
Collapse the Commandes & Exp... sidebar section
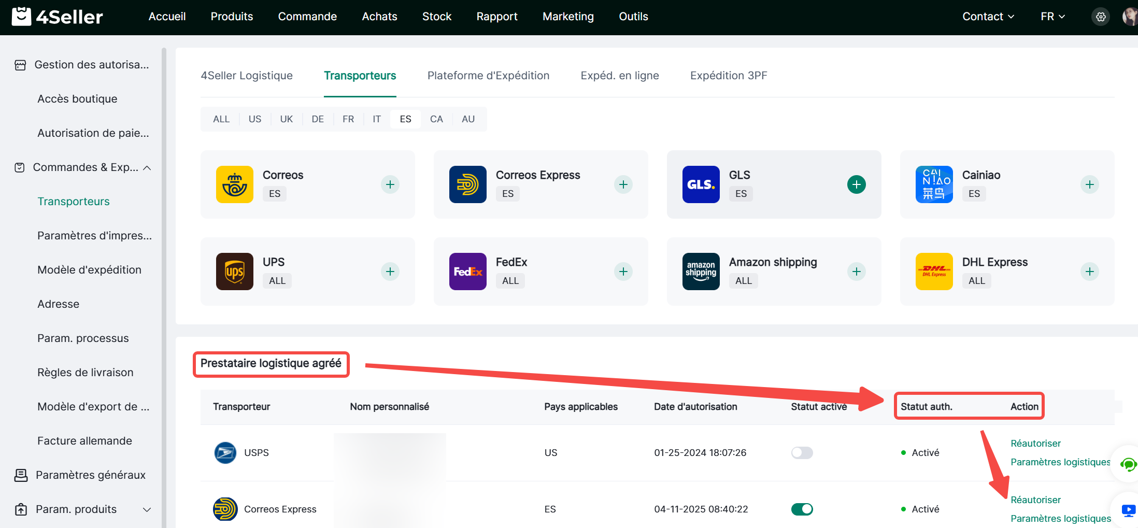click(x=147, y=168)
